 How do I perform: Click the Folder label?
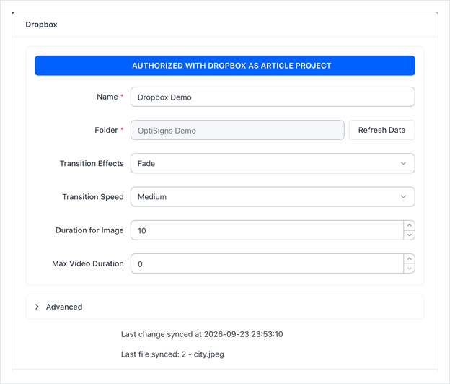tap(106, 130)
